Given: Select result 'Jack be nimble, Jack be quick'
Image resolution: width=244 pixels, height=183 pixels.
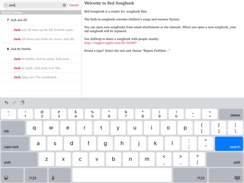Looking at the screenshot, I should pyautogui.click(x=41, y=59).
